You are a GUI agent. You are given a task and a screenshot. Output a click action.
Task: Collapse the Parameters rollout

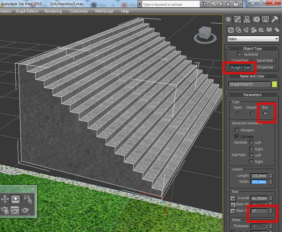pyautogui.click(x=253, y=95)
